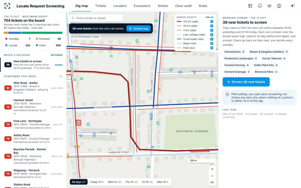
Task: Select the Corran Telecom · 4 chip
Action: tap(274, 58)
